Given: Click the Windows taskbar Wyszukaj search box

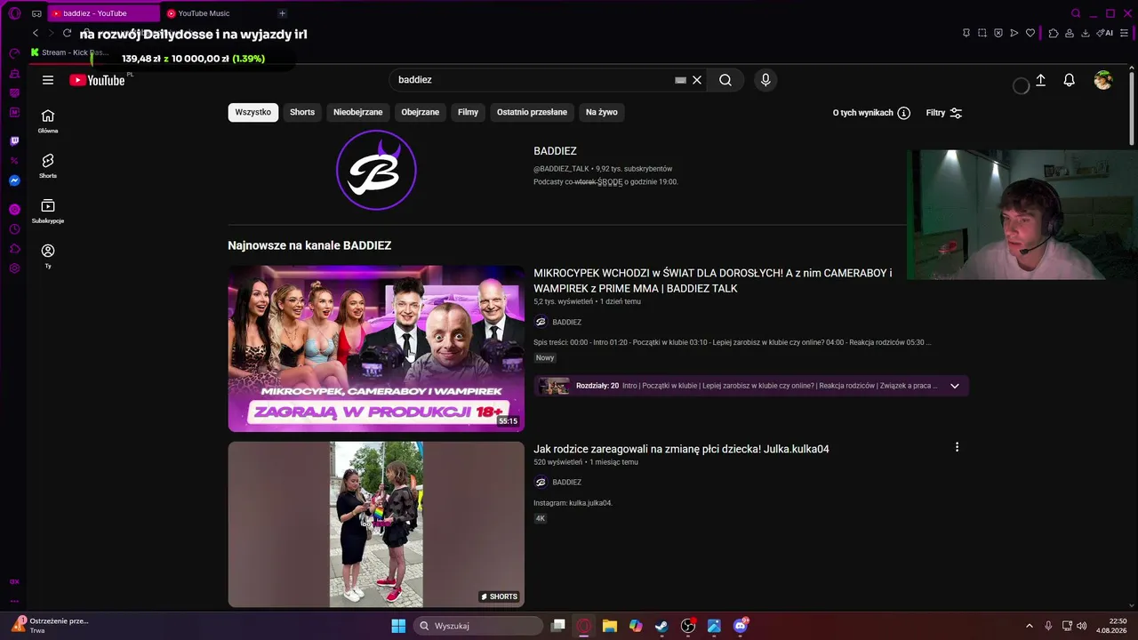Looking at the screenshot, I should [479, 626].
